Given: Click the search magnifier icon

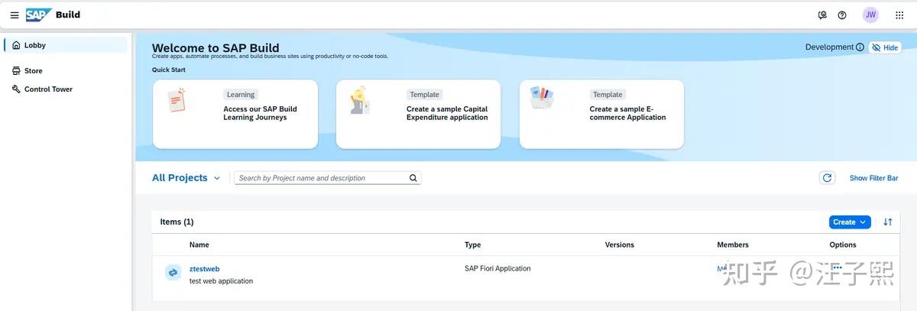Looking at the screenshot, I should 413,178.
